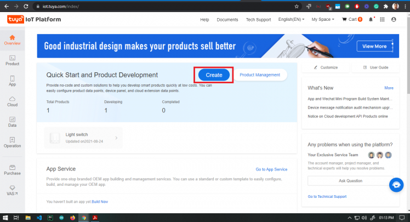Open the Cloud sidebar section

point(12,101)
